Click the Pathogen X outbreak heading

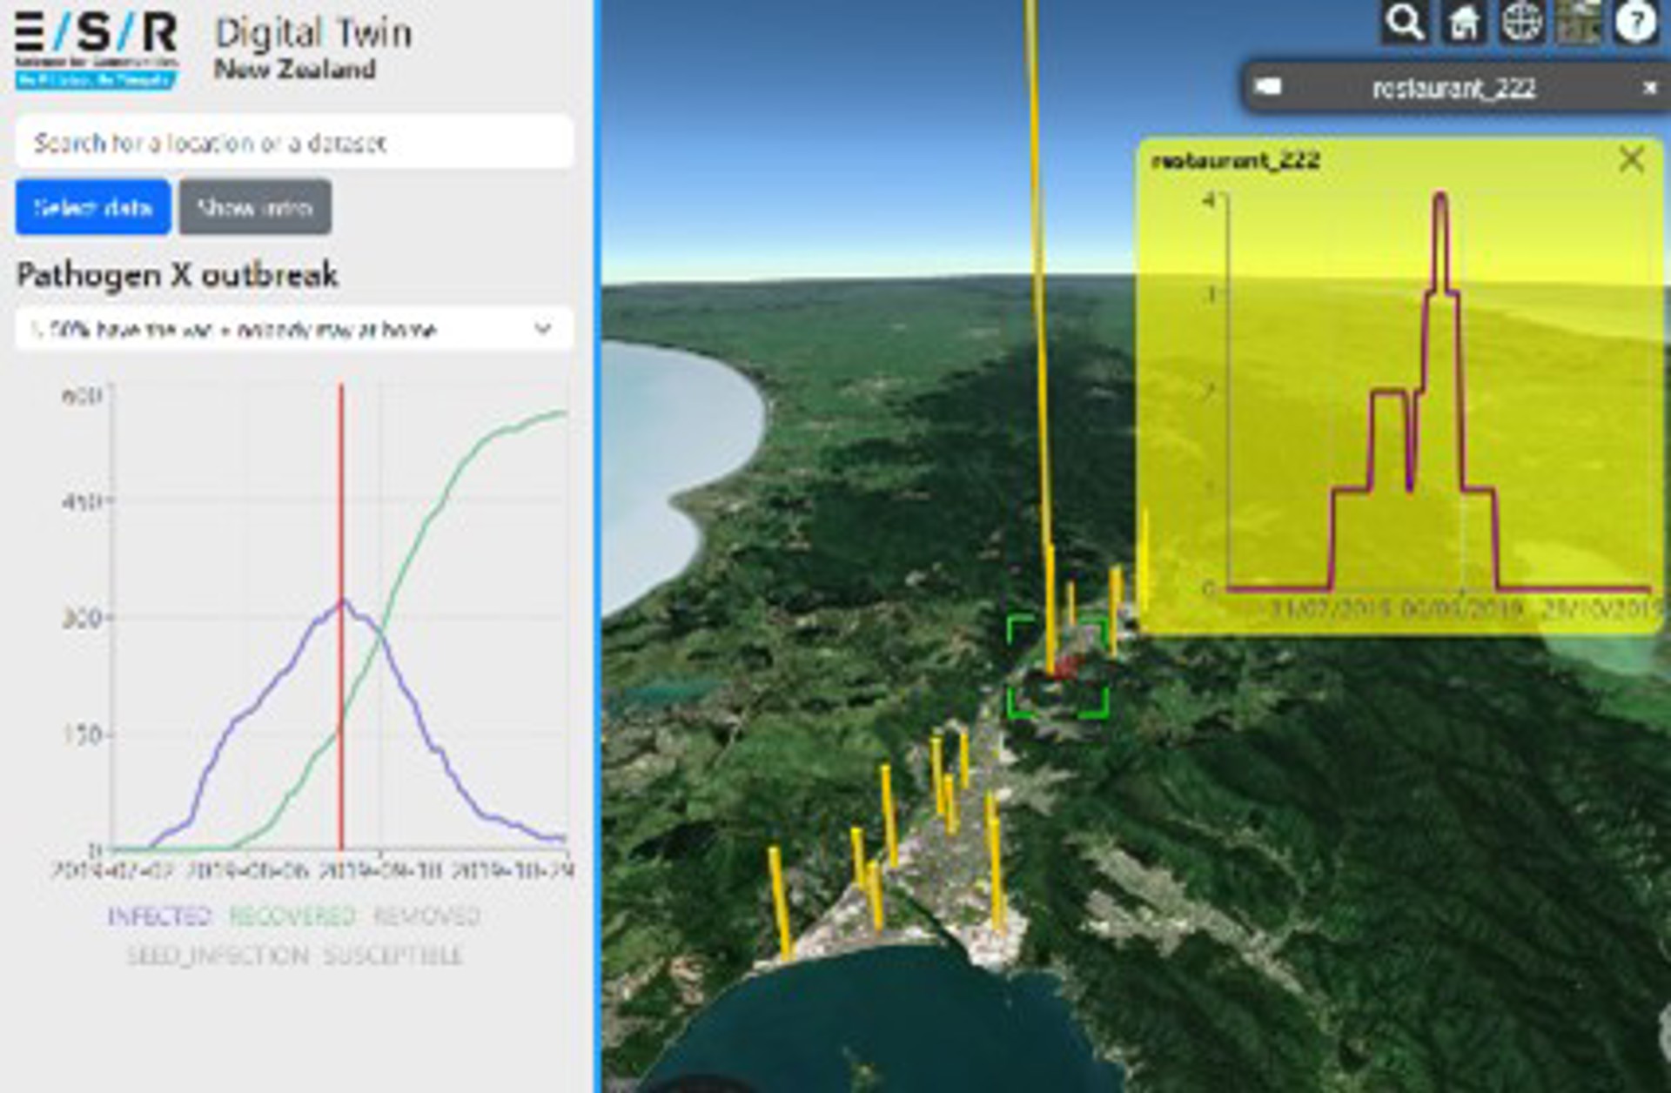point(178,275)
